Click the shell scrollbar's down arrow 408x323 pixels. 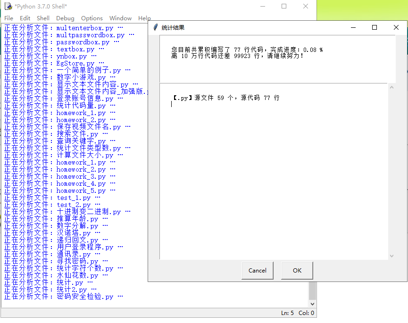tap(312, 304)
